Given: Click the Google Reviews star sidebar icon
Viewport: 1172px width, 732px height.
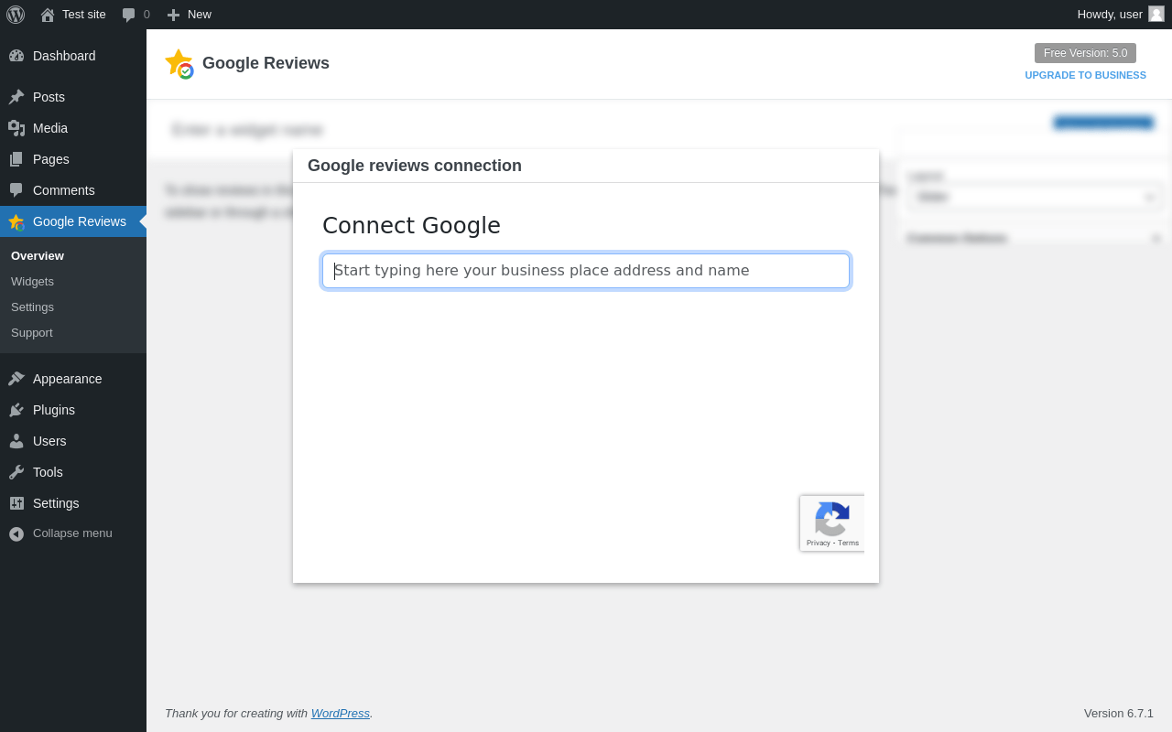Looking at the screenshot, I should tap(16, 221).
